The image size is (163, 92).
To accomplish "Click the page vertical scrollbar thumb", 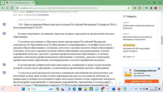I will [162, 40].
